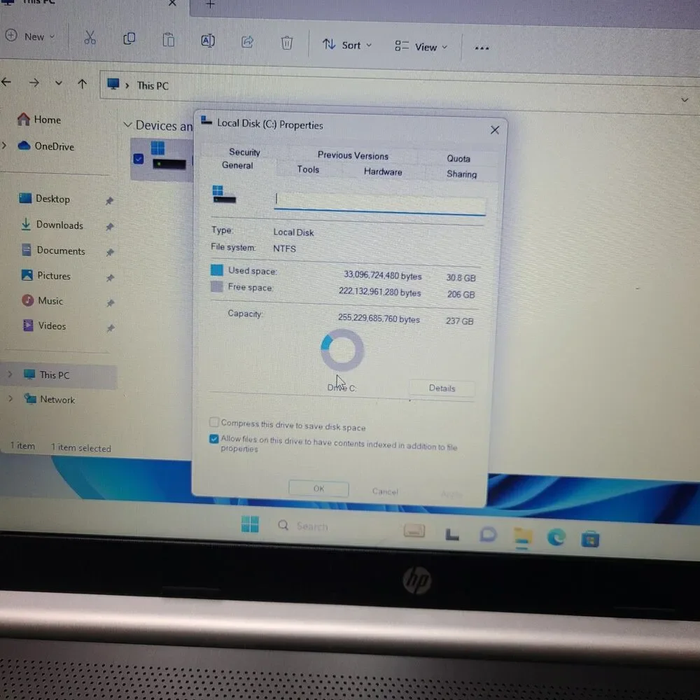Open the New dropdown menu

30,36
